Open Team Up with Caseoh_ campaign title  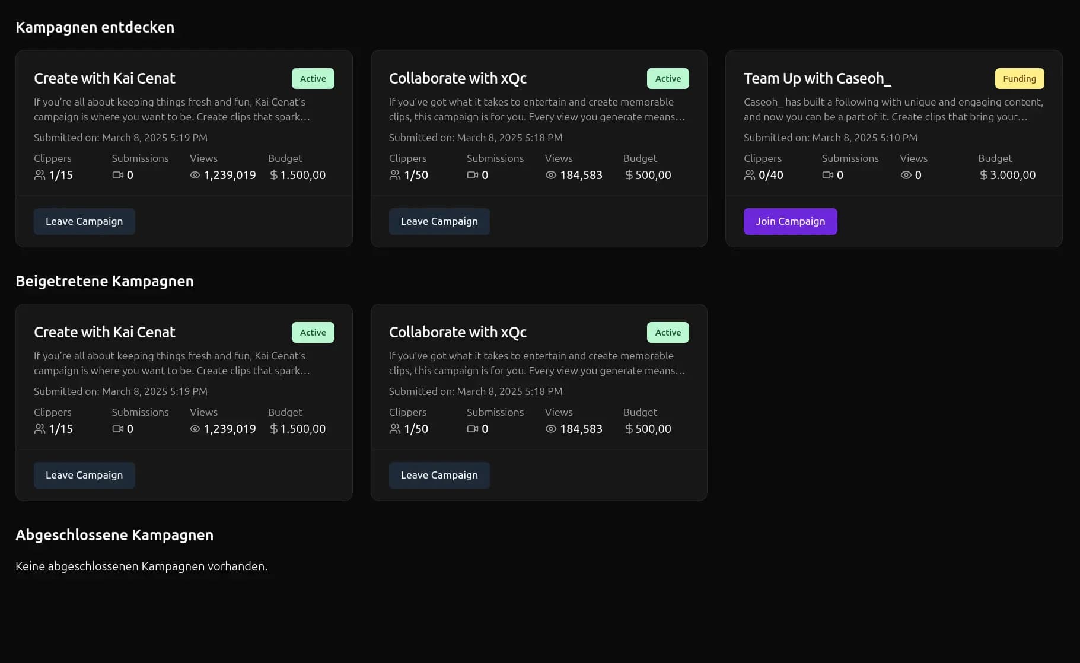817,78
